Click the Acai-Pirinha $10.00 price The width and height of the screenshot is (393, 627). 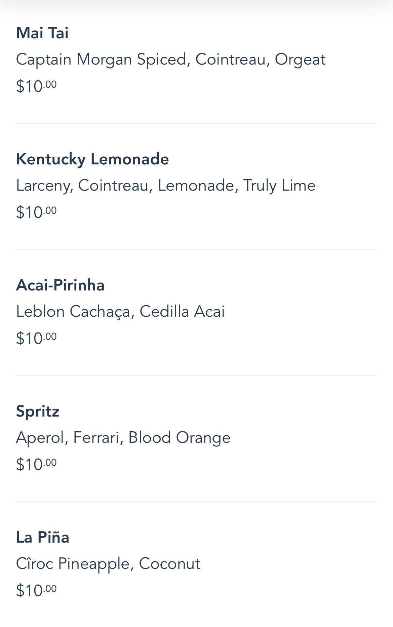(36, 338)
